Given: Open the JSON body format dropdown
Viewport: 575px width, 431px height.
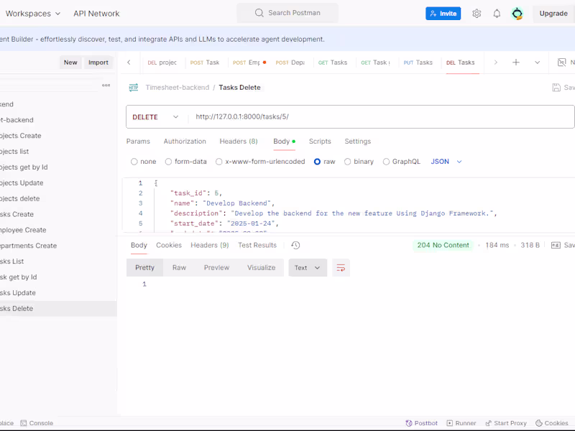Looking at the screenshot, I should (446, 162).
